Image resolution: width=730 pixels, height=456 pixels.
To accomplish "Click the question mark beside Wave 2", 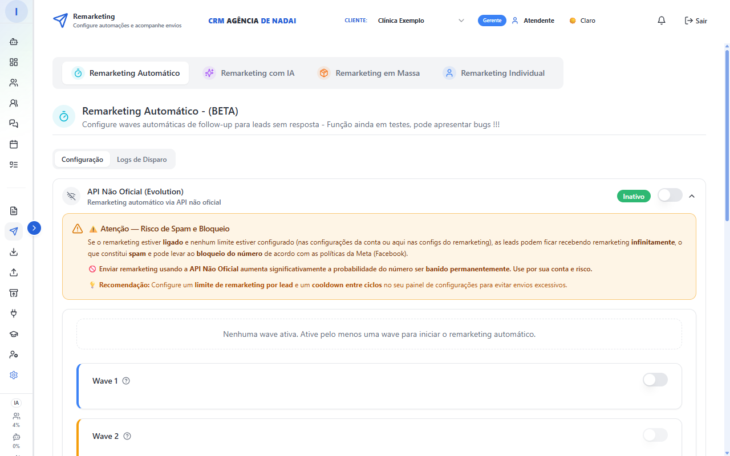I will pyautogui.click(x=127, y=436).
